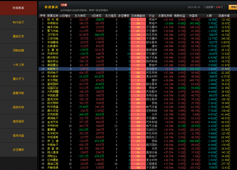Sort by the 主力净买 column header
The height and width of the screenshot is (170, 237).
(x=80, y=16)
